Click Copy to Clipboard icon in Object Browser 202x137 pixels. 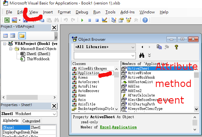coord(159,47)
